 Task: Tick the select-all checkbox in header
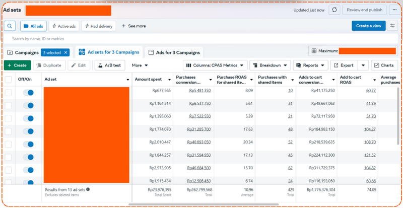coord(9,80)
